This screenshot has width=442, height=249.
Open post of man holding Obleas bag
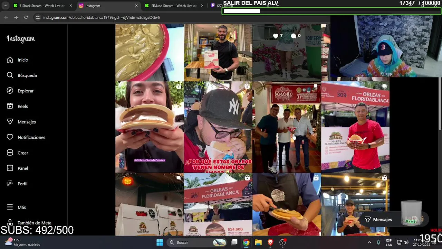tap(218, 52)
